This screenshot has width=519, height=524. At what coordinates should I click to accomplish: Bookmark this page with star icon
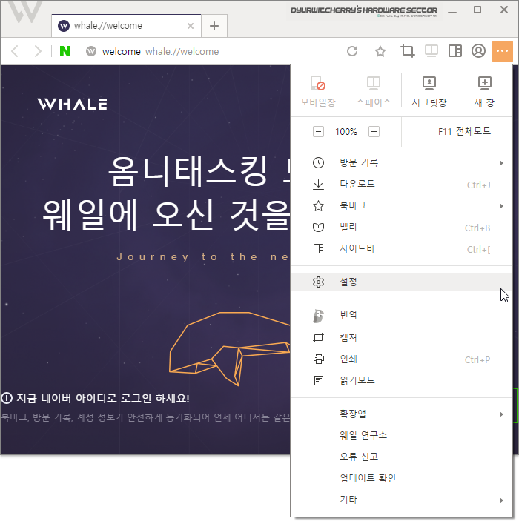coord(380,51)
